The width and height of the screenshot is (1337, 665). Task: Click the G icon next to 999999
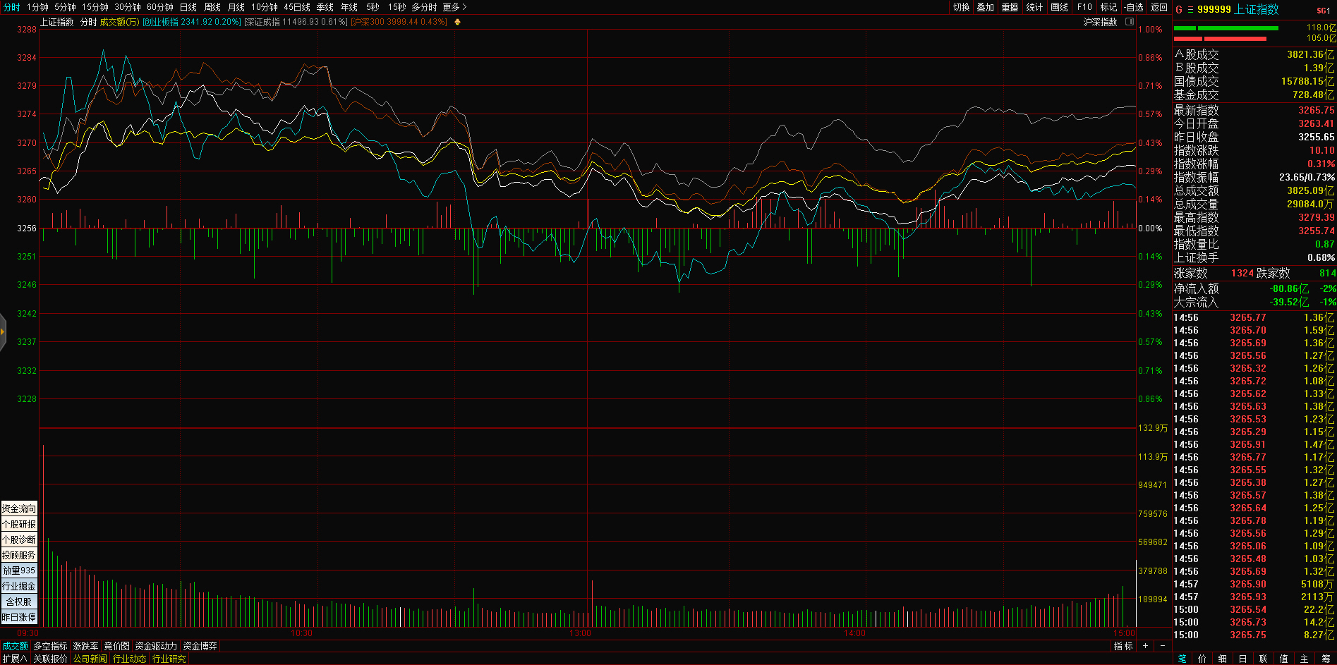pyautogui.click(x=1178, y=9)
